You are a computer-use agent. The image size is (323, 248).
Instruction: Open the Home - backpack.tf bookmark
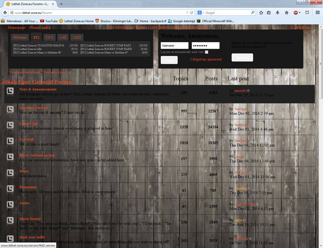point(150,21)
